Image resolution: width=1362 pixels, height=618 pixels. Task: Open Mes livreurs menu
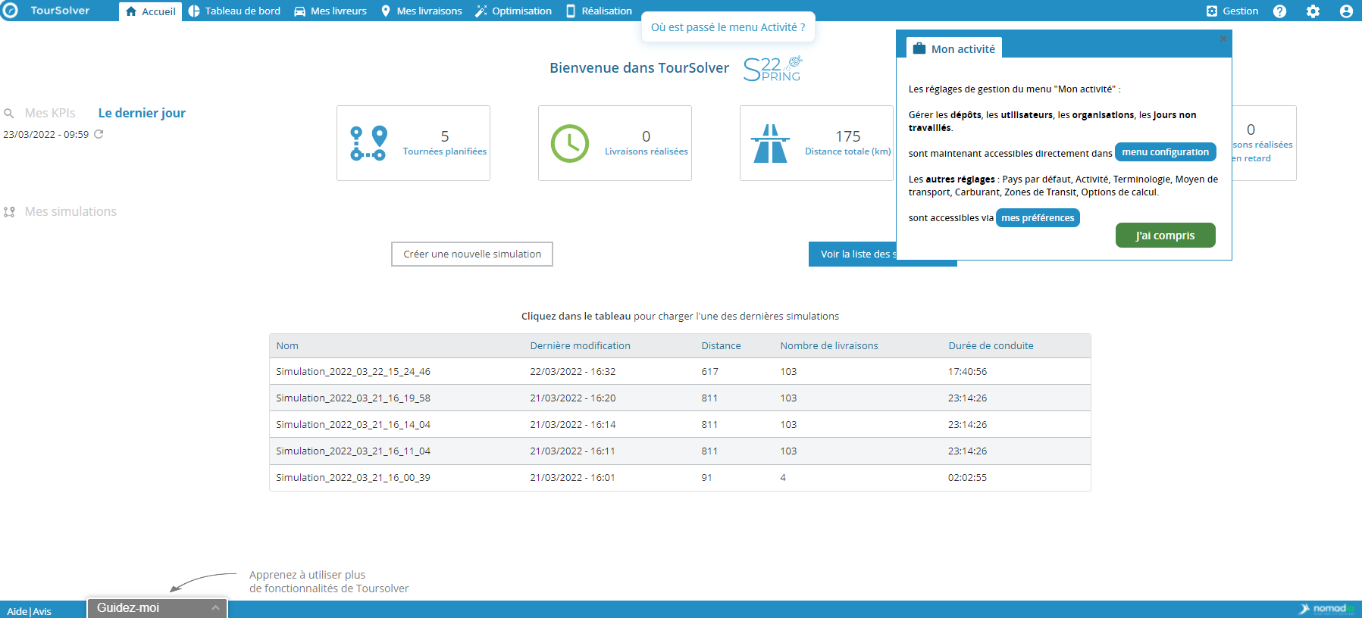coord(330,11)
